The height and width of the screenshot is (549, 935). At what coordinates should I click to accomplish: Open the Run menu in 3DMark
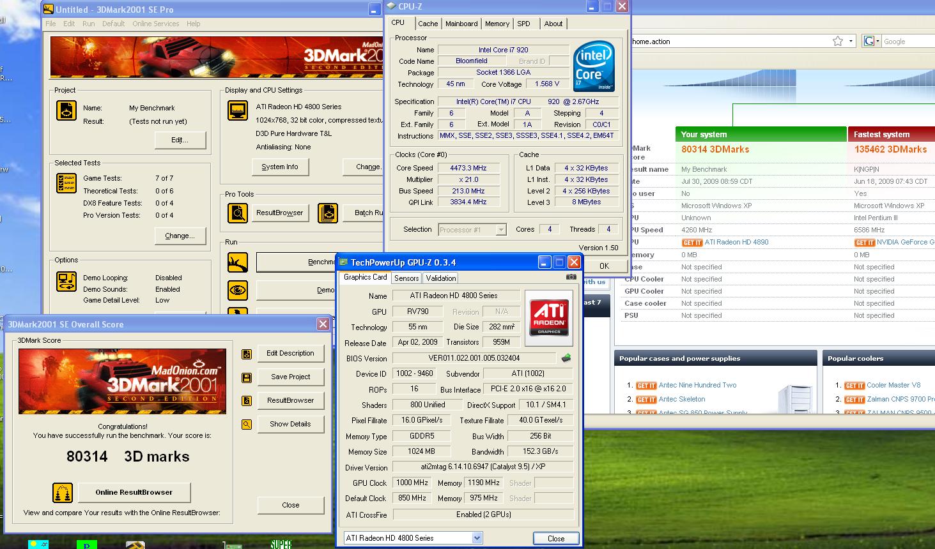click(x=89, y=24)
